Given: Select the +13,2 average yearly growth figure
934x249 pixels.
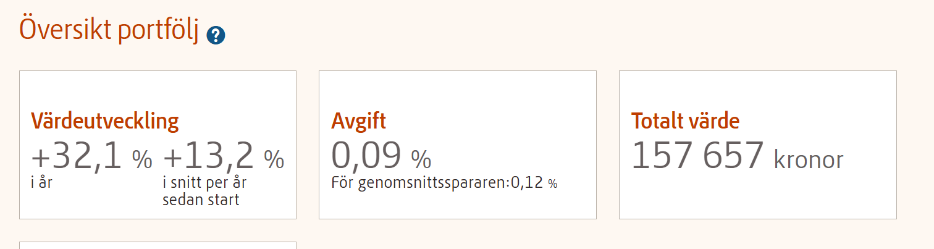Looking at the screenshot, I should click(209, 157).
